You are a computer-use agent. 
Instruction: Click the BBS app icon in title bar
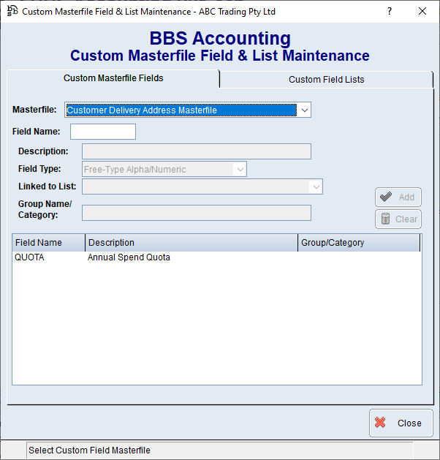(12, 11)
